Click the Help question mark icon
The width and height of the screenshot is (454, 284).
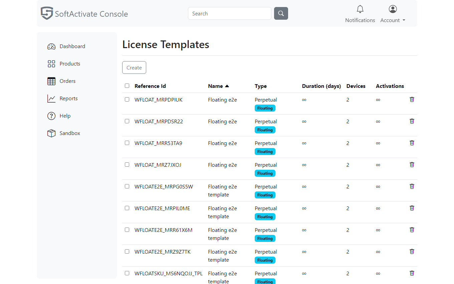(51, 116)
